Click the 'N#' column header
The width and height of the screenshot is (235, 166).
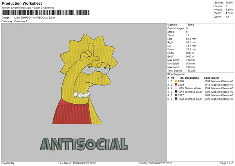point(172,78)
